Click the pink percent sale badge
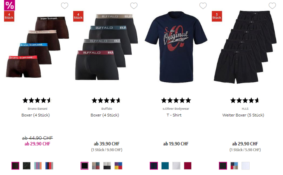 coord(9,5)
